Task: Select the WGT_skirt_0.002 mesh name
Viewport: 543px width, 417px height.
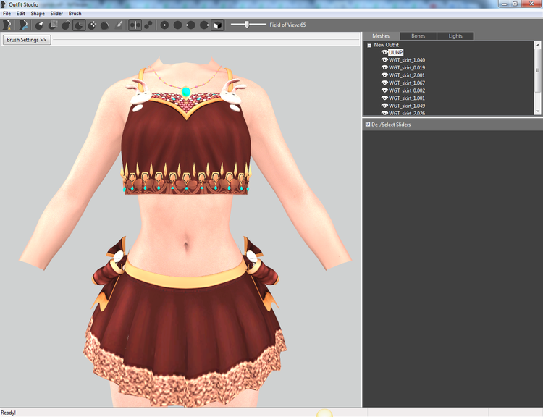Action: tap(407, 90)
